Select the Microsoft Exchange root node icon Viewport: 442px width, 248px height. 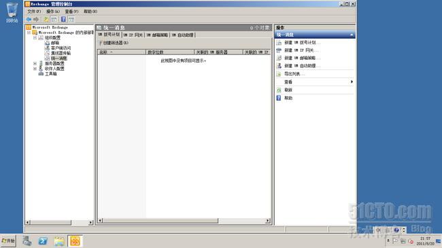(29, 27)
